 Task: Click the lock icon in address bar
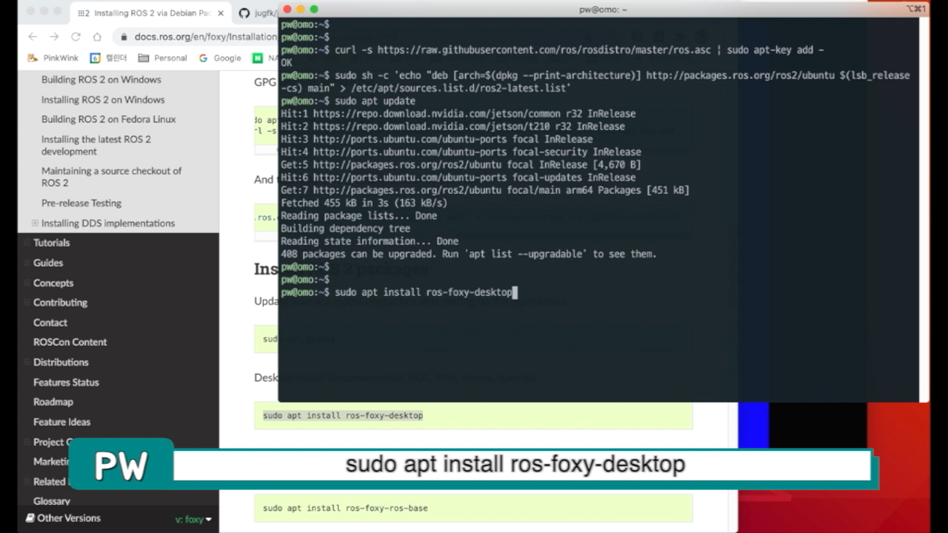pyautogui.click(x=124, y=36)
